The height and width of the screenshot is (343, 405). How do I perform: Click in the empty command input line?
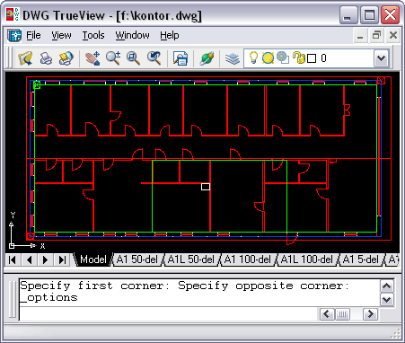tap(169, 314)
